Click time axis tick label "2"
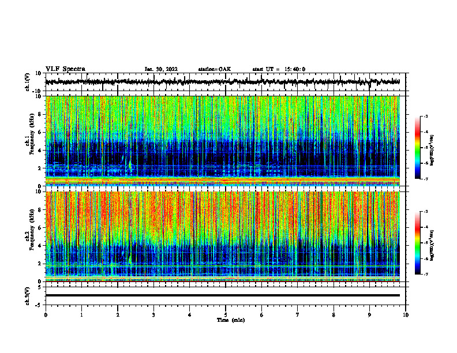Screen dimensions: 457x353 [x=118, y=315]
